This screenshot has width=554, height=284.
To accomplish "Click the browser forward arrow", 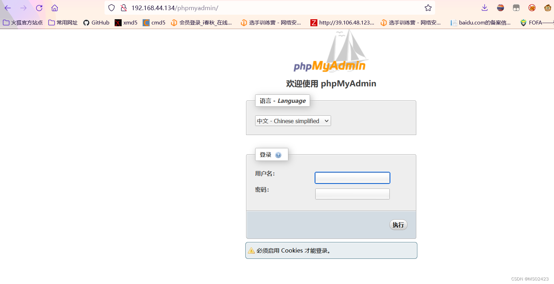I will (x=23, y=8).
